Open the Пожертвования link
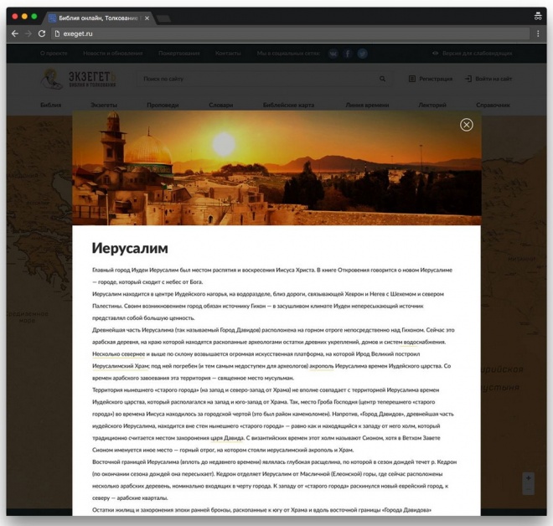553x526 pixels. click(x=178, y=54)
